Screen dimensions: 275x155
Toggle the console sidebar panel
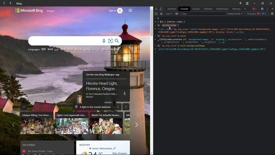point(156,14)
